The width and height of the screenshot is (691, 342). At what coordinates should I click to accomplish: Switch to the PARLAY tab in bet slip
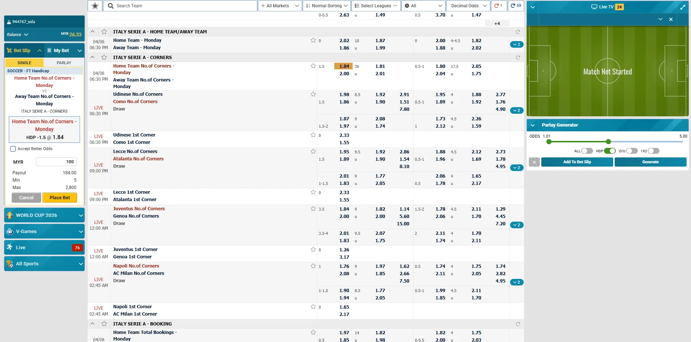pyautogui.click(x=64, y=63)
